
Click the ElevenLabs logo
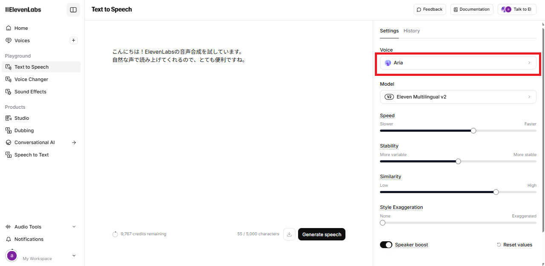click(23, 9)
